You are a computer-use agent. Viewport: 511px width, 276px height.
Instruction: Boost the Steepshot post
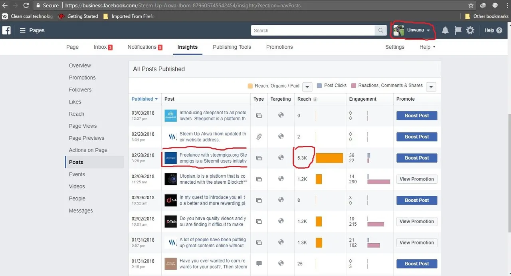pyautogui.click(x=417, y=116)
